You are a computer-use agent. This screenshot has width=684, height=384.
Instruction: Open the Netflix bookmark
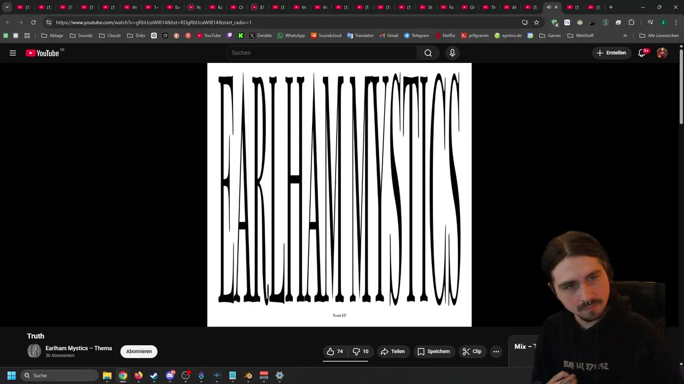(445, 36)
